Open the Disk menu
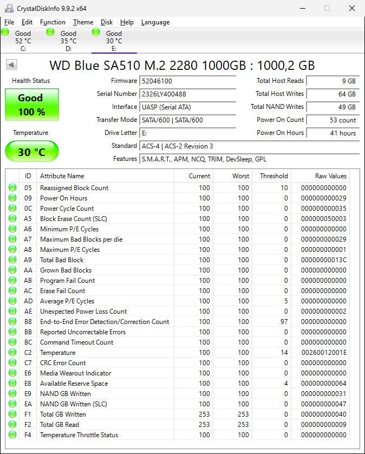Viewport: 365px width, 454px height. coord(107,22)
